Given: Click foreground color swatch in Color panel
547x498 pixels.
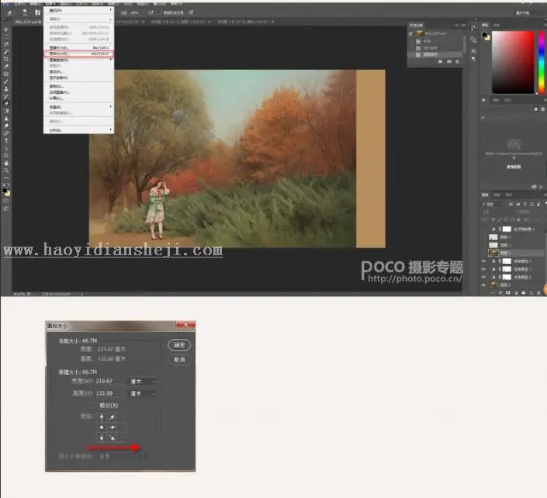Looking at the screenshot, I should coord(485,35).
